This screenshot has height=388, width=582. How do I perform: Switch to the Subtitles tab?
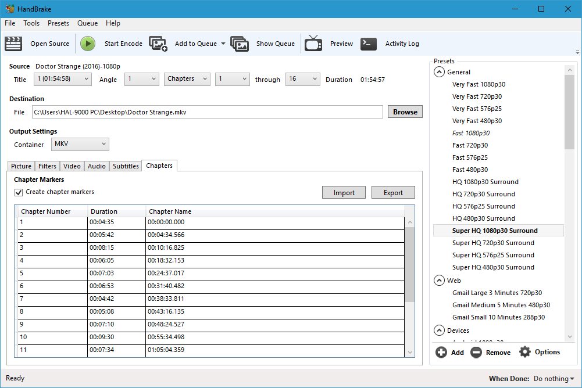pyautogui.click(x=126, y=166)
